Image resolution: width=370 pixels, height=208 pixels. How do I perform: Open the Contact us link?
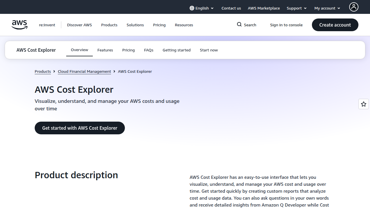tap(231, 8)
